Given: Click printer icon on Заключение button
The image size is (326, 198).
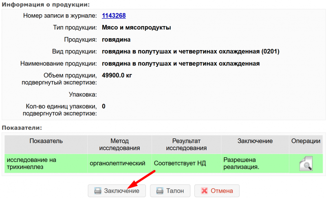Looking at the screenshot, I should (98, 191).
